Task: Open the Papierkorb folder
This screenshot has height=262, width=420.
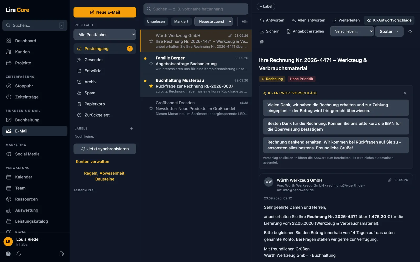Action: point(105,104)
